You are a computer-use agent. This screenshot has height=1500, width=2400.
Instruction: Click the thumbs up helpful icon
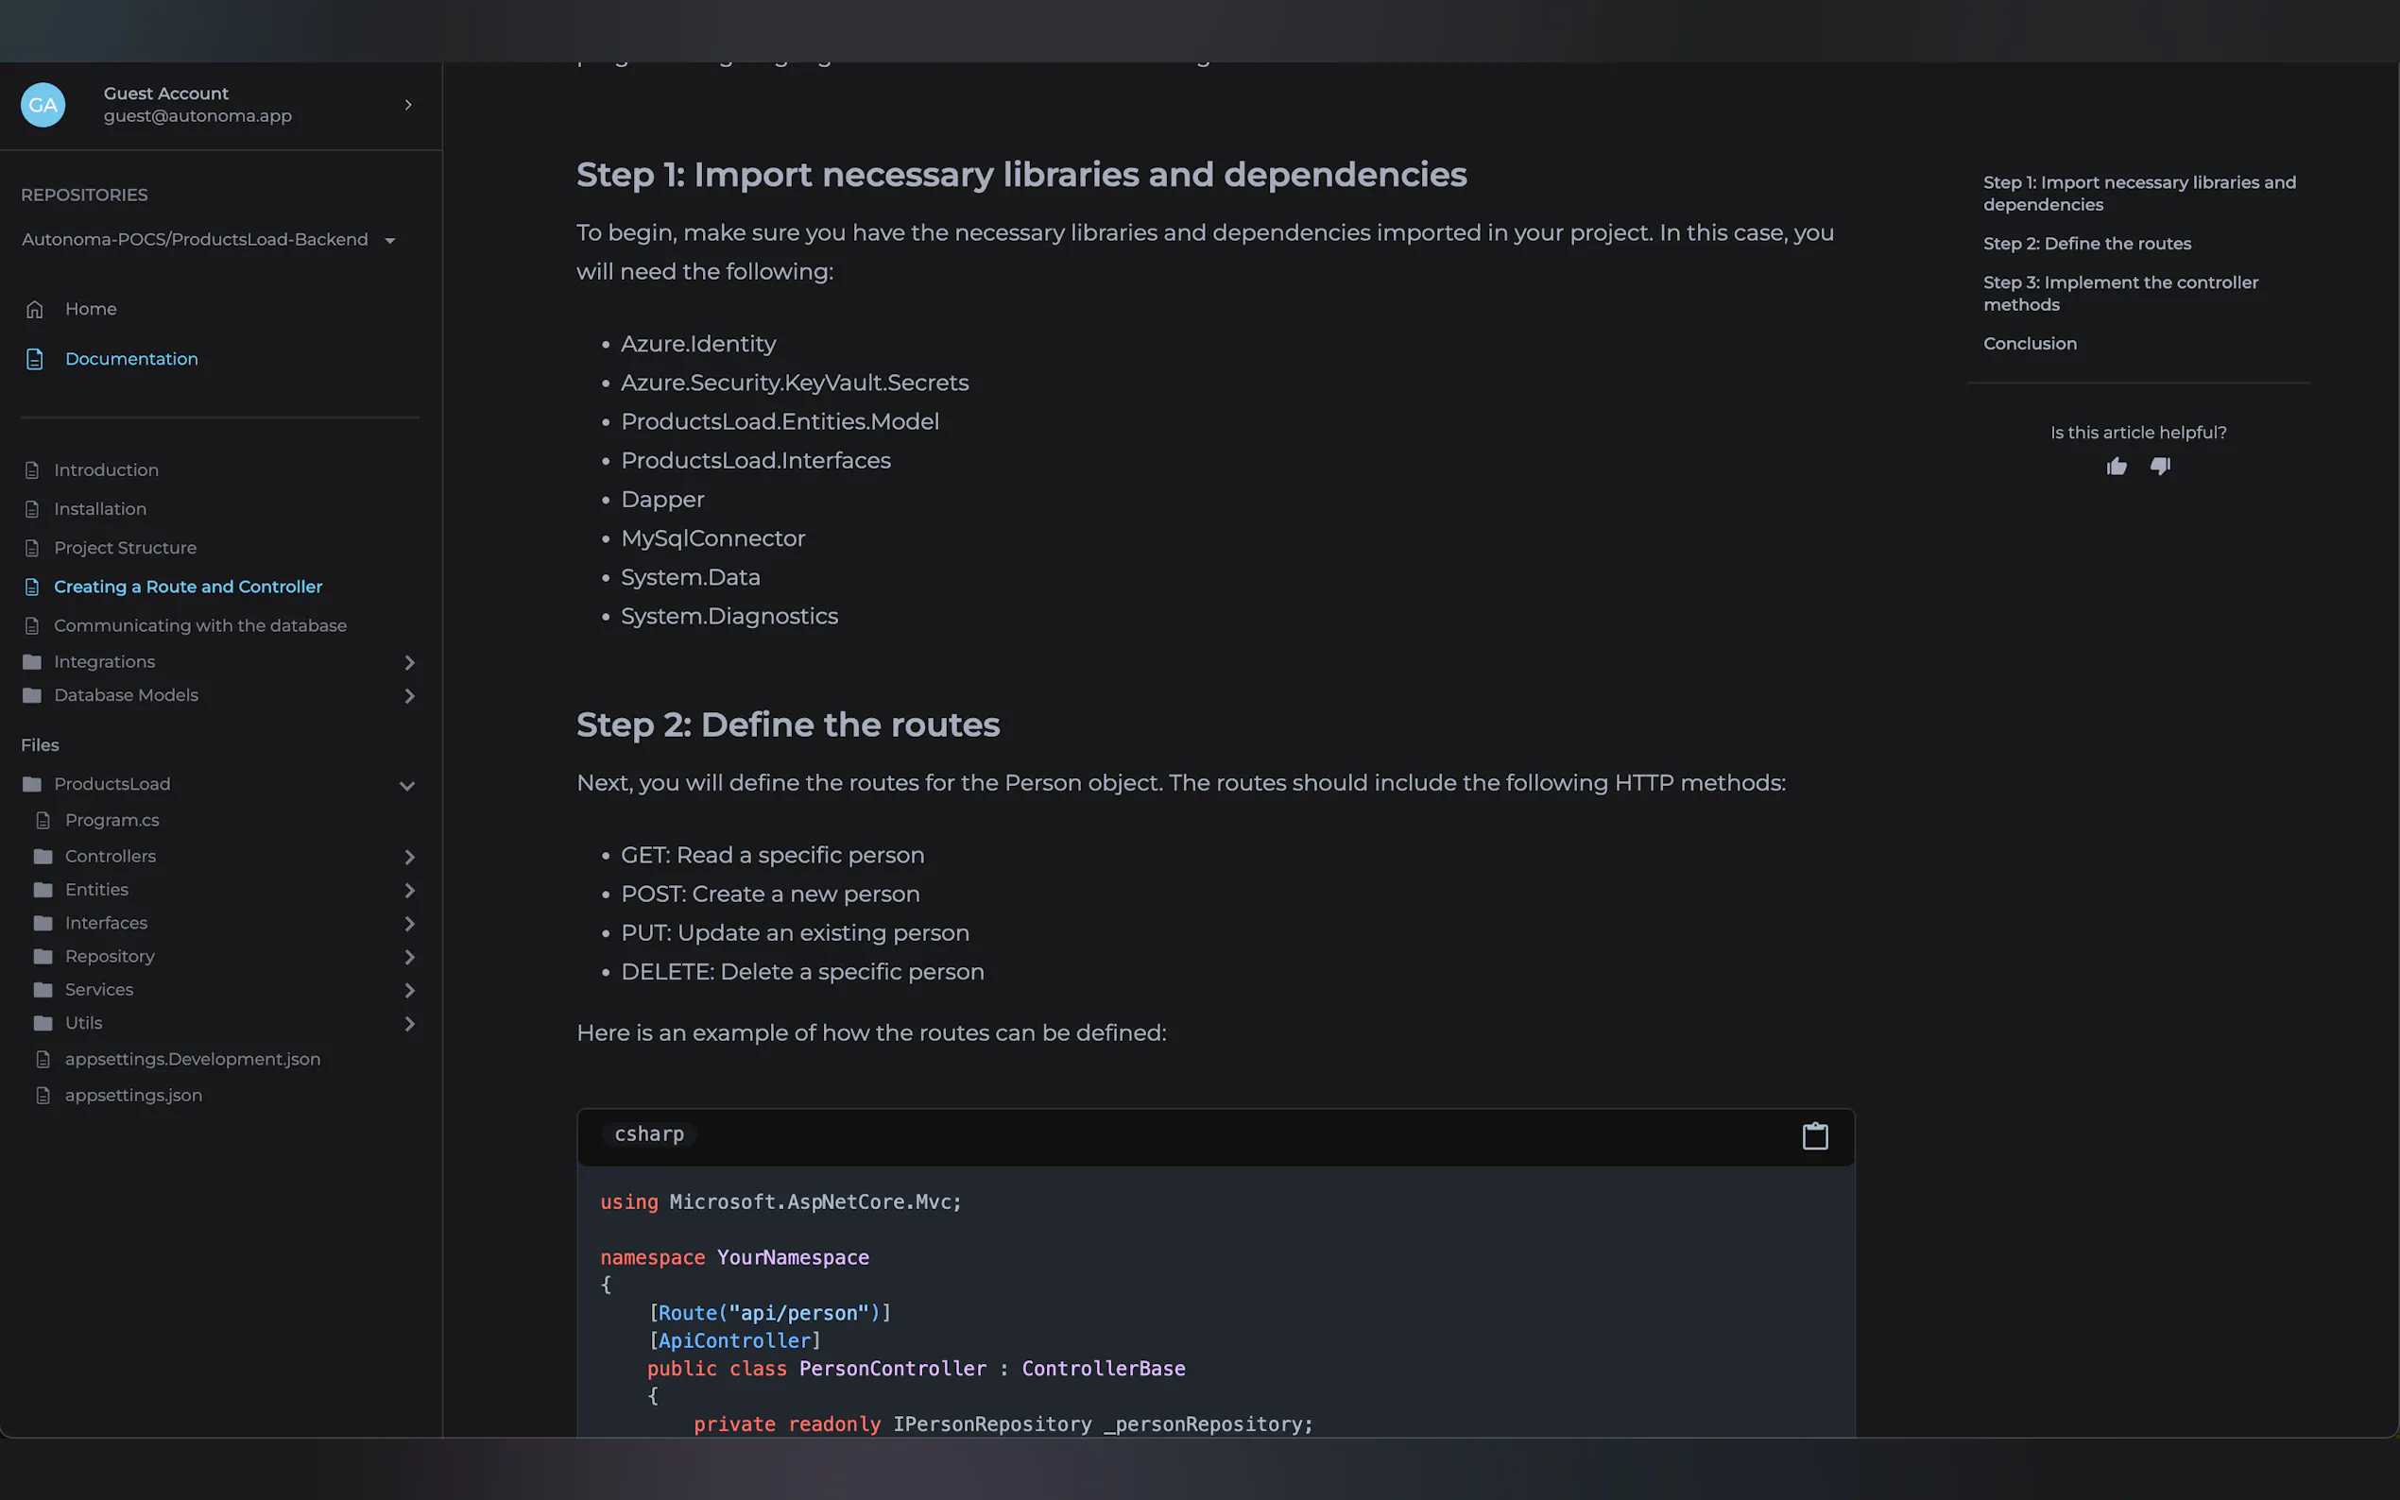point(2117,467)
